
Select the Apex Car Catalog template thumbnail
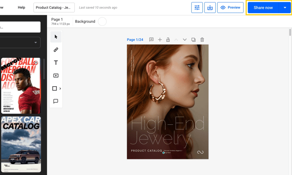point(21,144)
